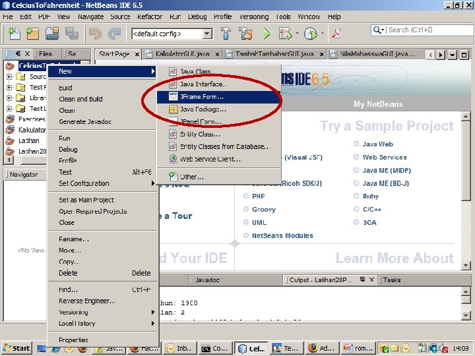Click the Output panel scrollbar thumb
The height and width of the screenshot is (356, 475).
point(466,300)
